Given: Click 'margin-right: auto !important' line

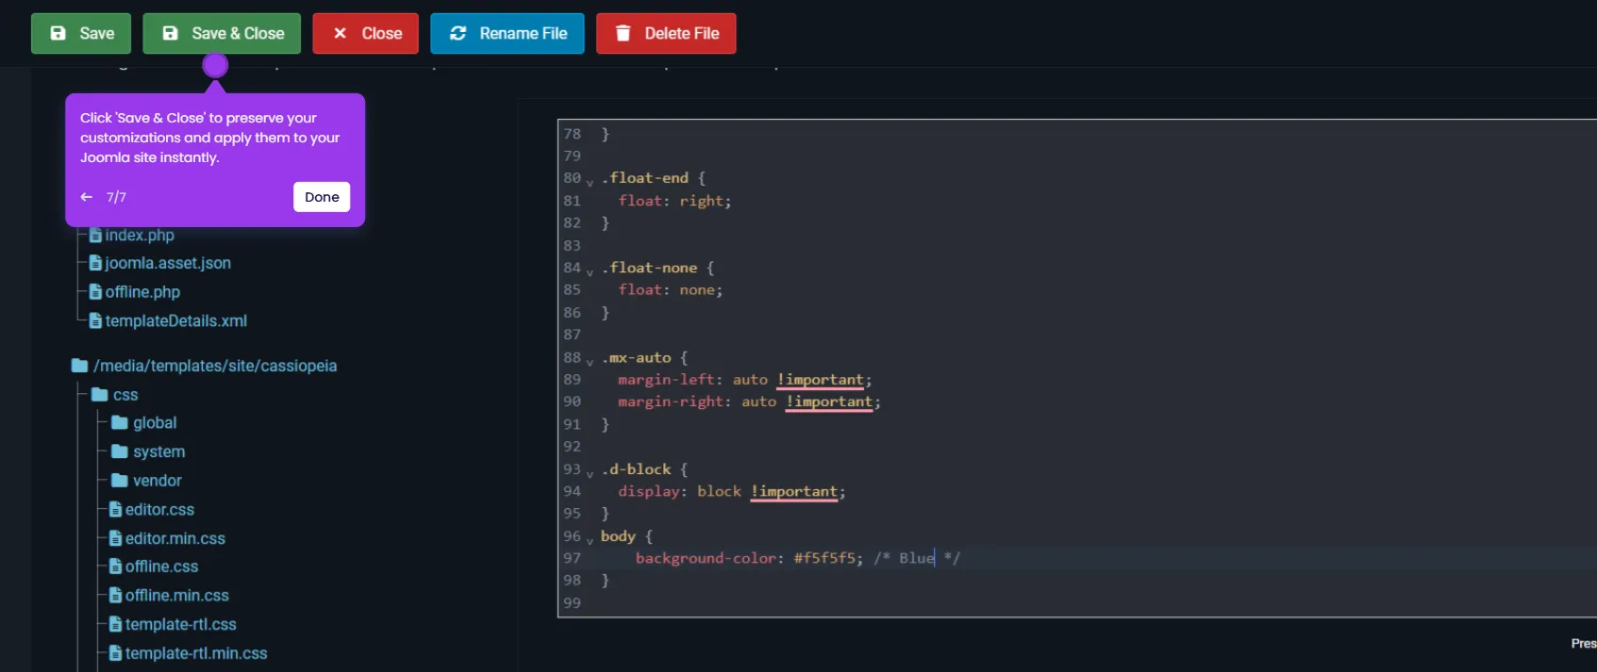Looking at the screenshot, I should [x=749, y=402].
